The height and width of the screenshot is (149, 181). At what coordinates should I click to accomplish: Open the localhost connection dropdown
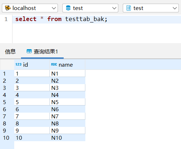[30, 8]
